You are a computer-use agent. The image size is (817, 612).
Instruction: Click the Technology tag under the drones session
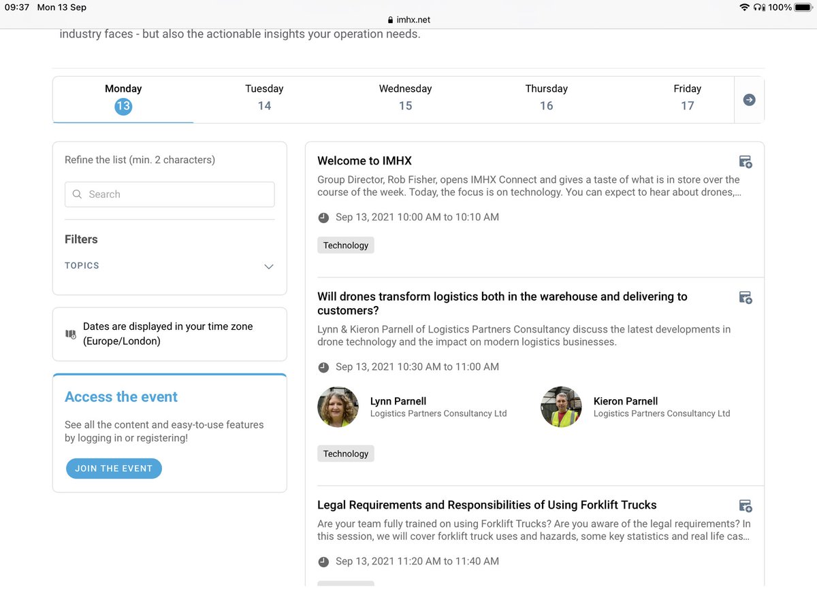pyautogui.click(x=346, y=454)
